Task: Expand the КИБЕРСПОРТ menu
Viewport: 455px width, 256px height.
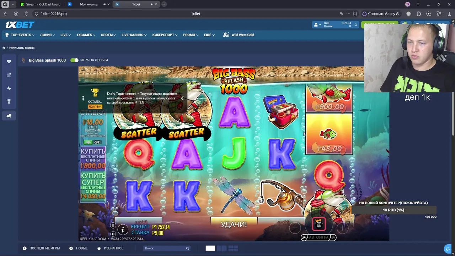Action: [x=165, y=35]
